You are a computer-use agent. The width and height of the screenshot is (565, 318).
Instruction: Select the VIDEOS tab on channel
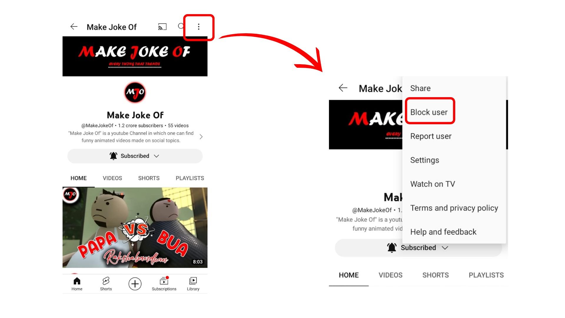[112, 178]
